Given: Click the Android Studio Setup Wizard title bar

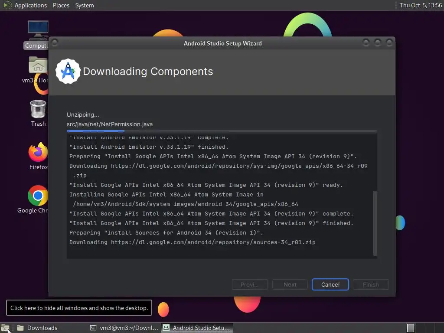Looking at the screenshot, I should pyautogui.click(x=222, y=43).
